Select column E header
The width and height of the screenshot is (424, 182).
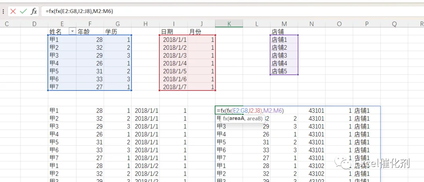tap(62, 24)
